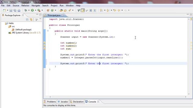Run the program with the green Run button

click(32, 10)
